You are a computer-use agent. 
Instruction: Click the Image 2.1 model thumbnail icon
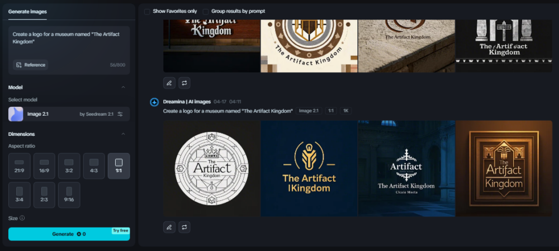coord(16,114)
